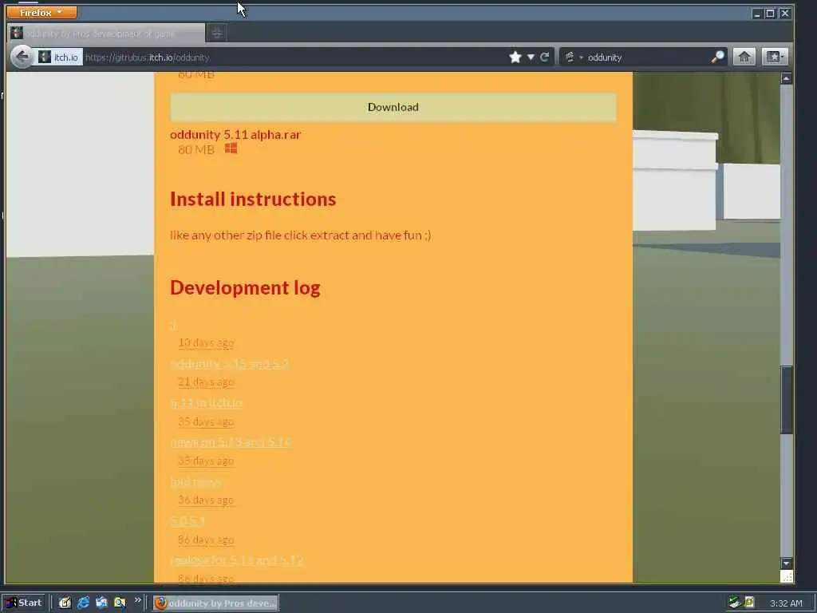Image resolution: width=817 pixels, height=613 pixels.
Task: Click the fourth quick launch search icon
Action: tap(120, 603)
